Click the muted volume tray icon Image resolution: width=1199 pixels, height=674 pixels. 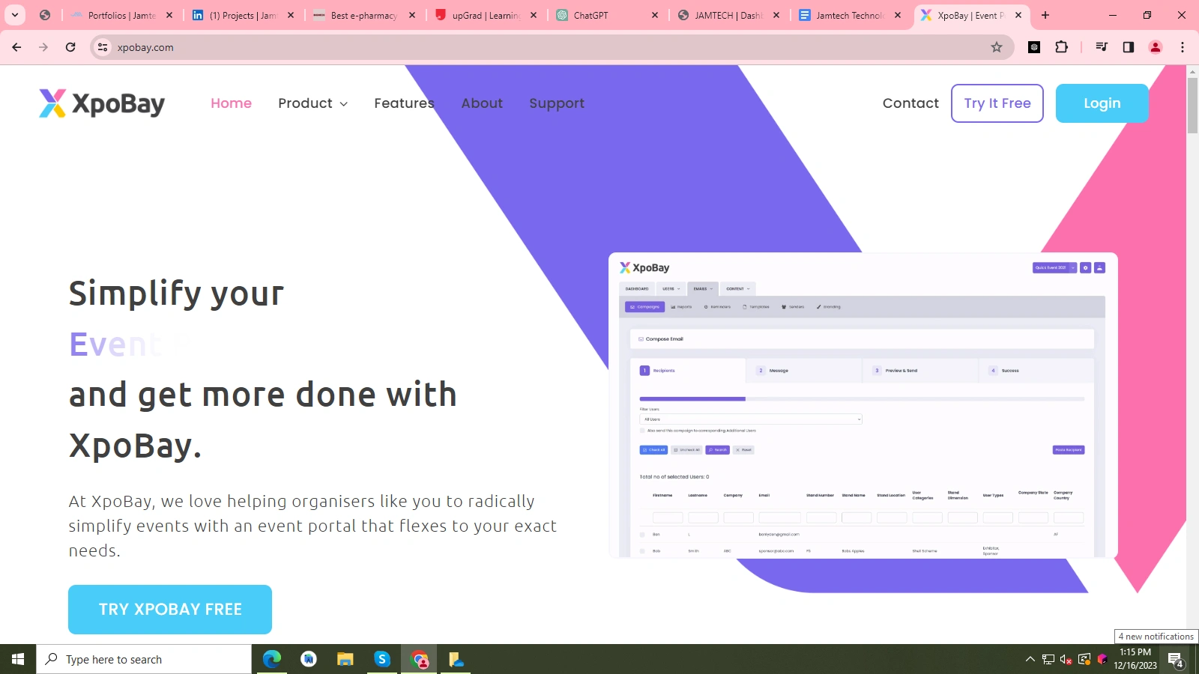(1066, 660)
